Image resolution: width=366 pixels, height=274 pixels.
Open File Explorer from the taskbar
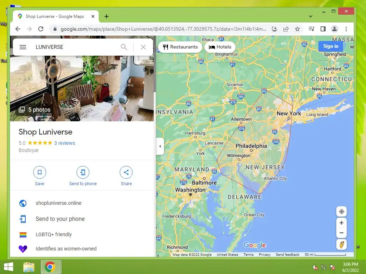(29, 267)
